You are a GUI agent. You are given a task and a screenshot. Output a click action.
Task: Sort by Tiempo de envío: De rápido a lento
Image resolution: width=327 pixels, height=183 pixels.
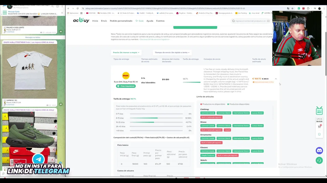(172, 52)
